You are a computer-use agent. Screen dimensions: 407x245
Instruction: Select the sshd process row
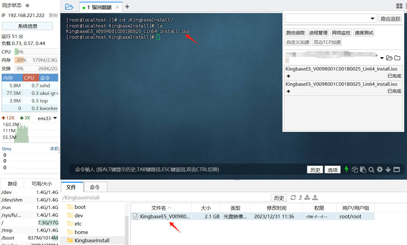30,86
